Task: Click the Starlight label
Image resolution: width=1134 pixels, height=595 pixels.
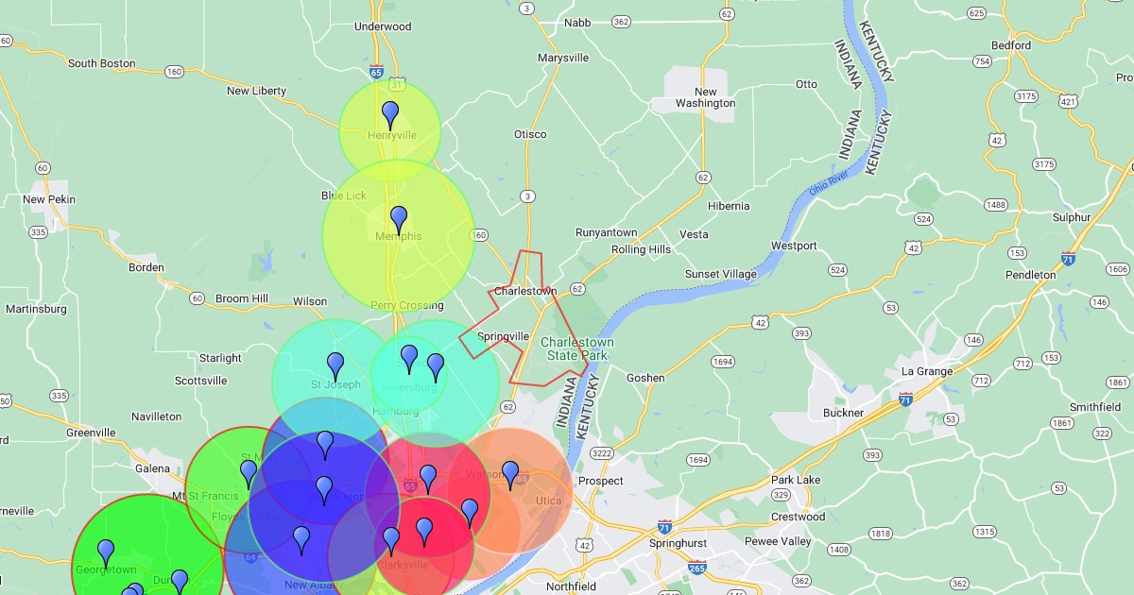Action: coord(220,358)
